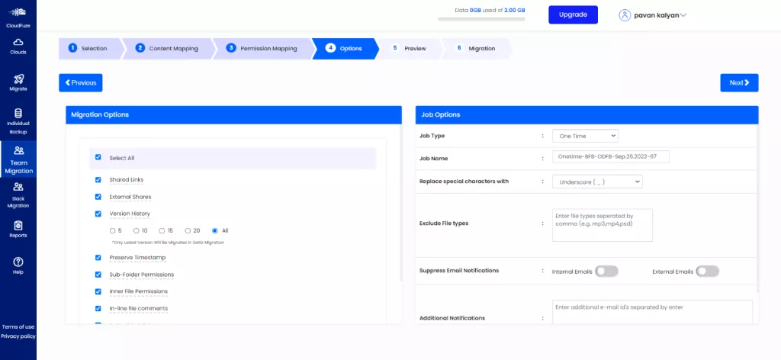Go to step 1 Selection
The width and height of the screenshot is (781, 360).
pyautogui.click(x=90, y=48)
